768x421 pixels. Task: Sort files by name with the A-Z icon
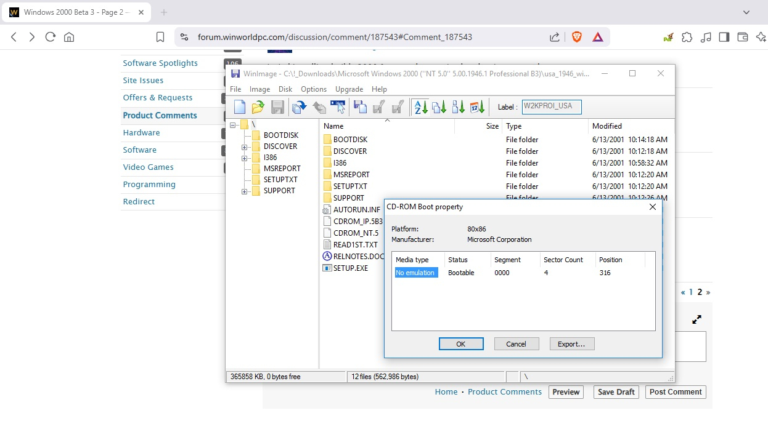421,107
